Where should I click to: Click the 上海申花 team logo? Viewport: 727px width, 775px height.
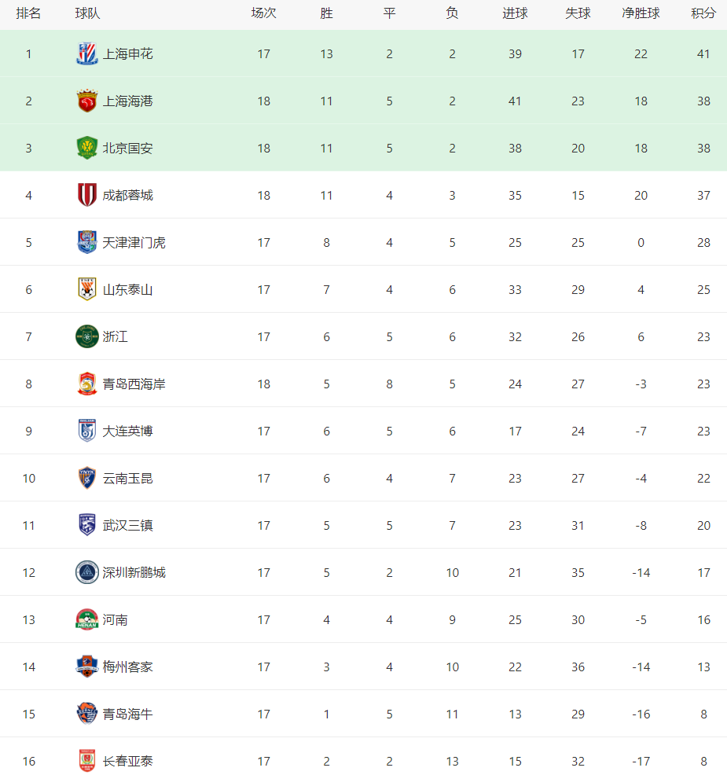87,54
